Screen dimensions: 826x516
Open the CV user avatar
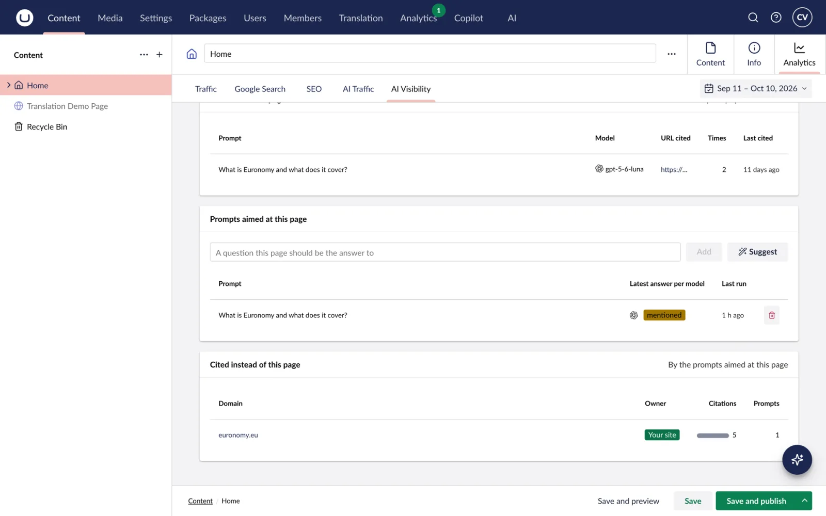(802, 17)
